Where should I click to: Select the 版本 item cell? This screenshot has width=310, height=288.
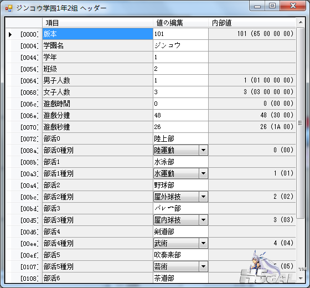(97, 34)
